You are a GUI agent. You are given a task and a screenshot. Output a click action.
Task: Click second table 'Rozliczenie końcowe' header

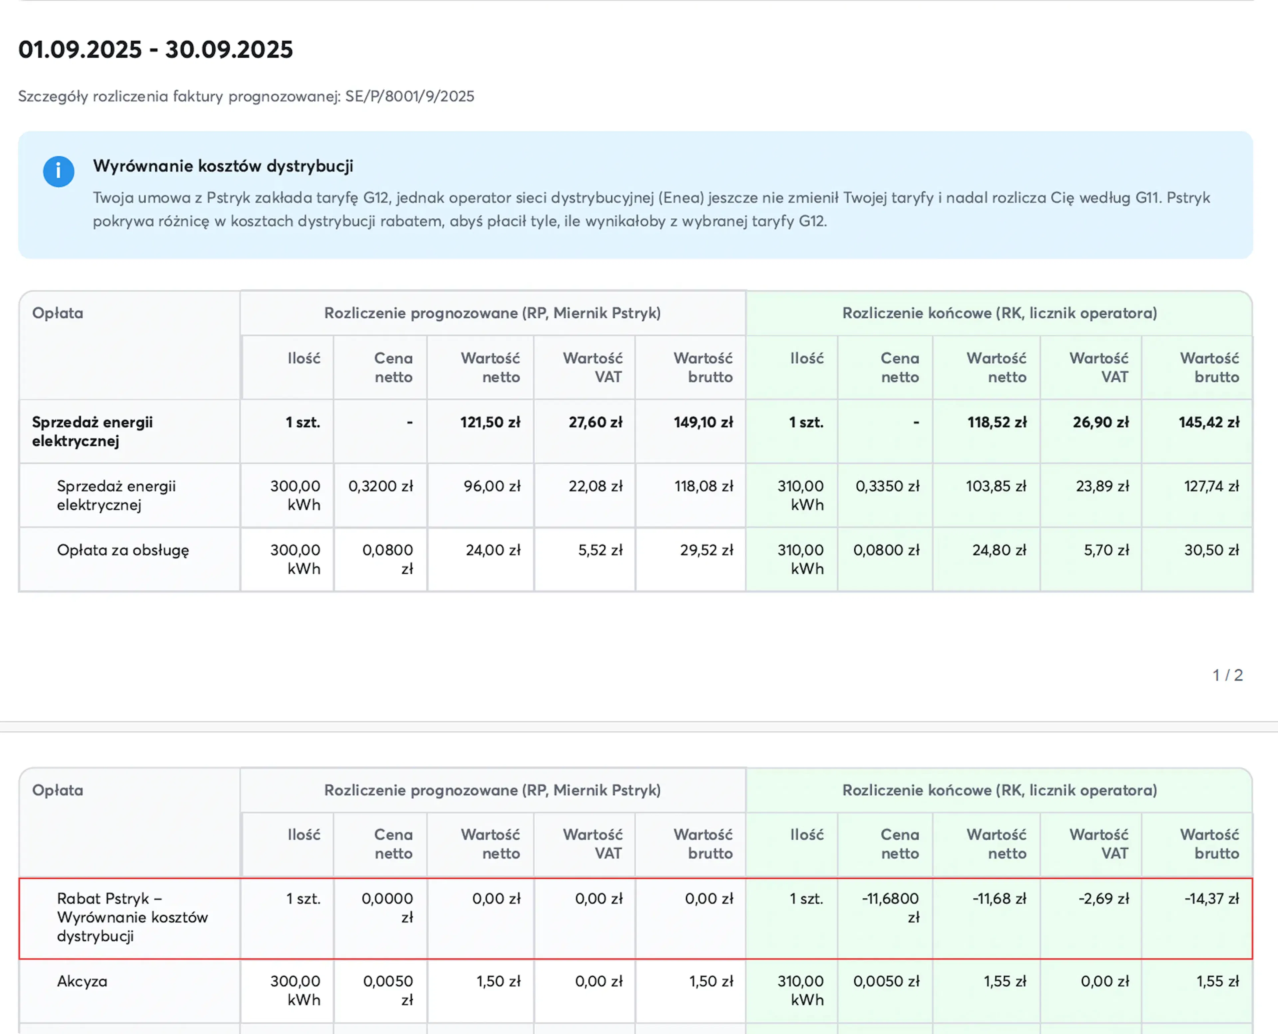999,790
